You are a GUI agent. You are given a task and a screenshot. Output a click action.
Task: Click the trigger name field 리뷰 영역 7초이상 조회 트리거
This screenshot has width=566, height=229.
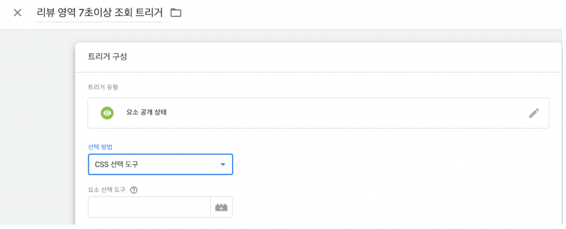(x=100, y=13)
